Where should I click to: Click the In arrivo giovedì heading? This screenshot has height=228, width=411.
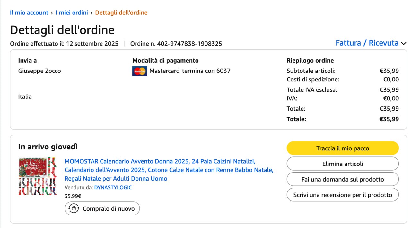(x=48, y=147)
